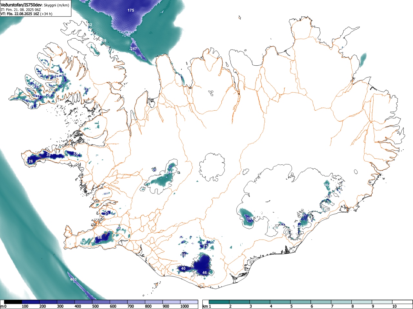Pick the 300–400 m legend swatch
Image resolution: width=413 pixels, height=309 pixels.
point(66,302)
